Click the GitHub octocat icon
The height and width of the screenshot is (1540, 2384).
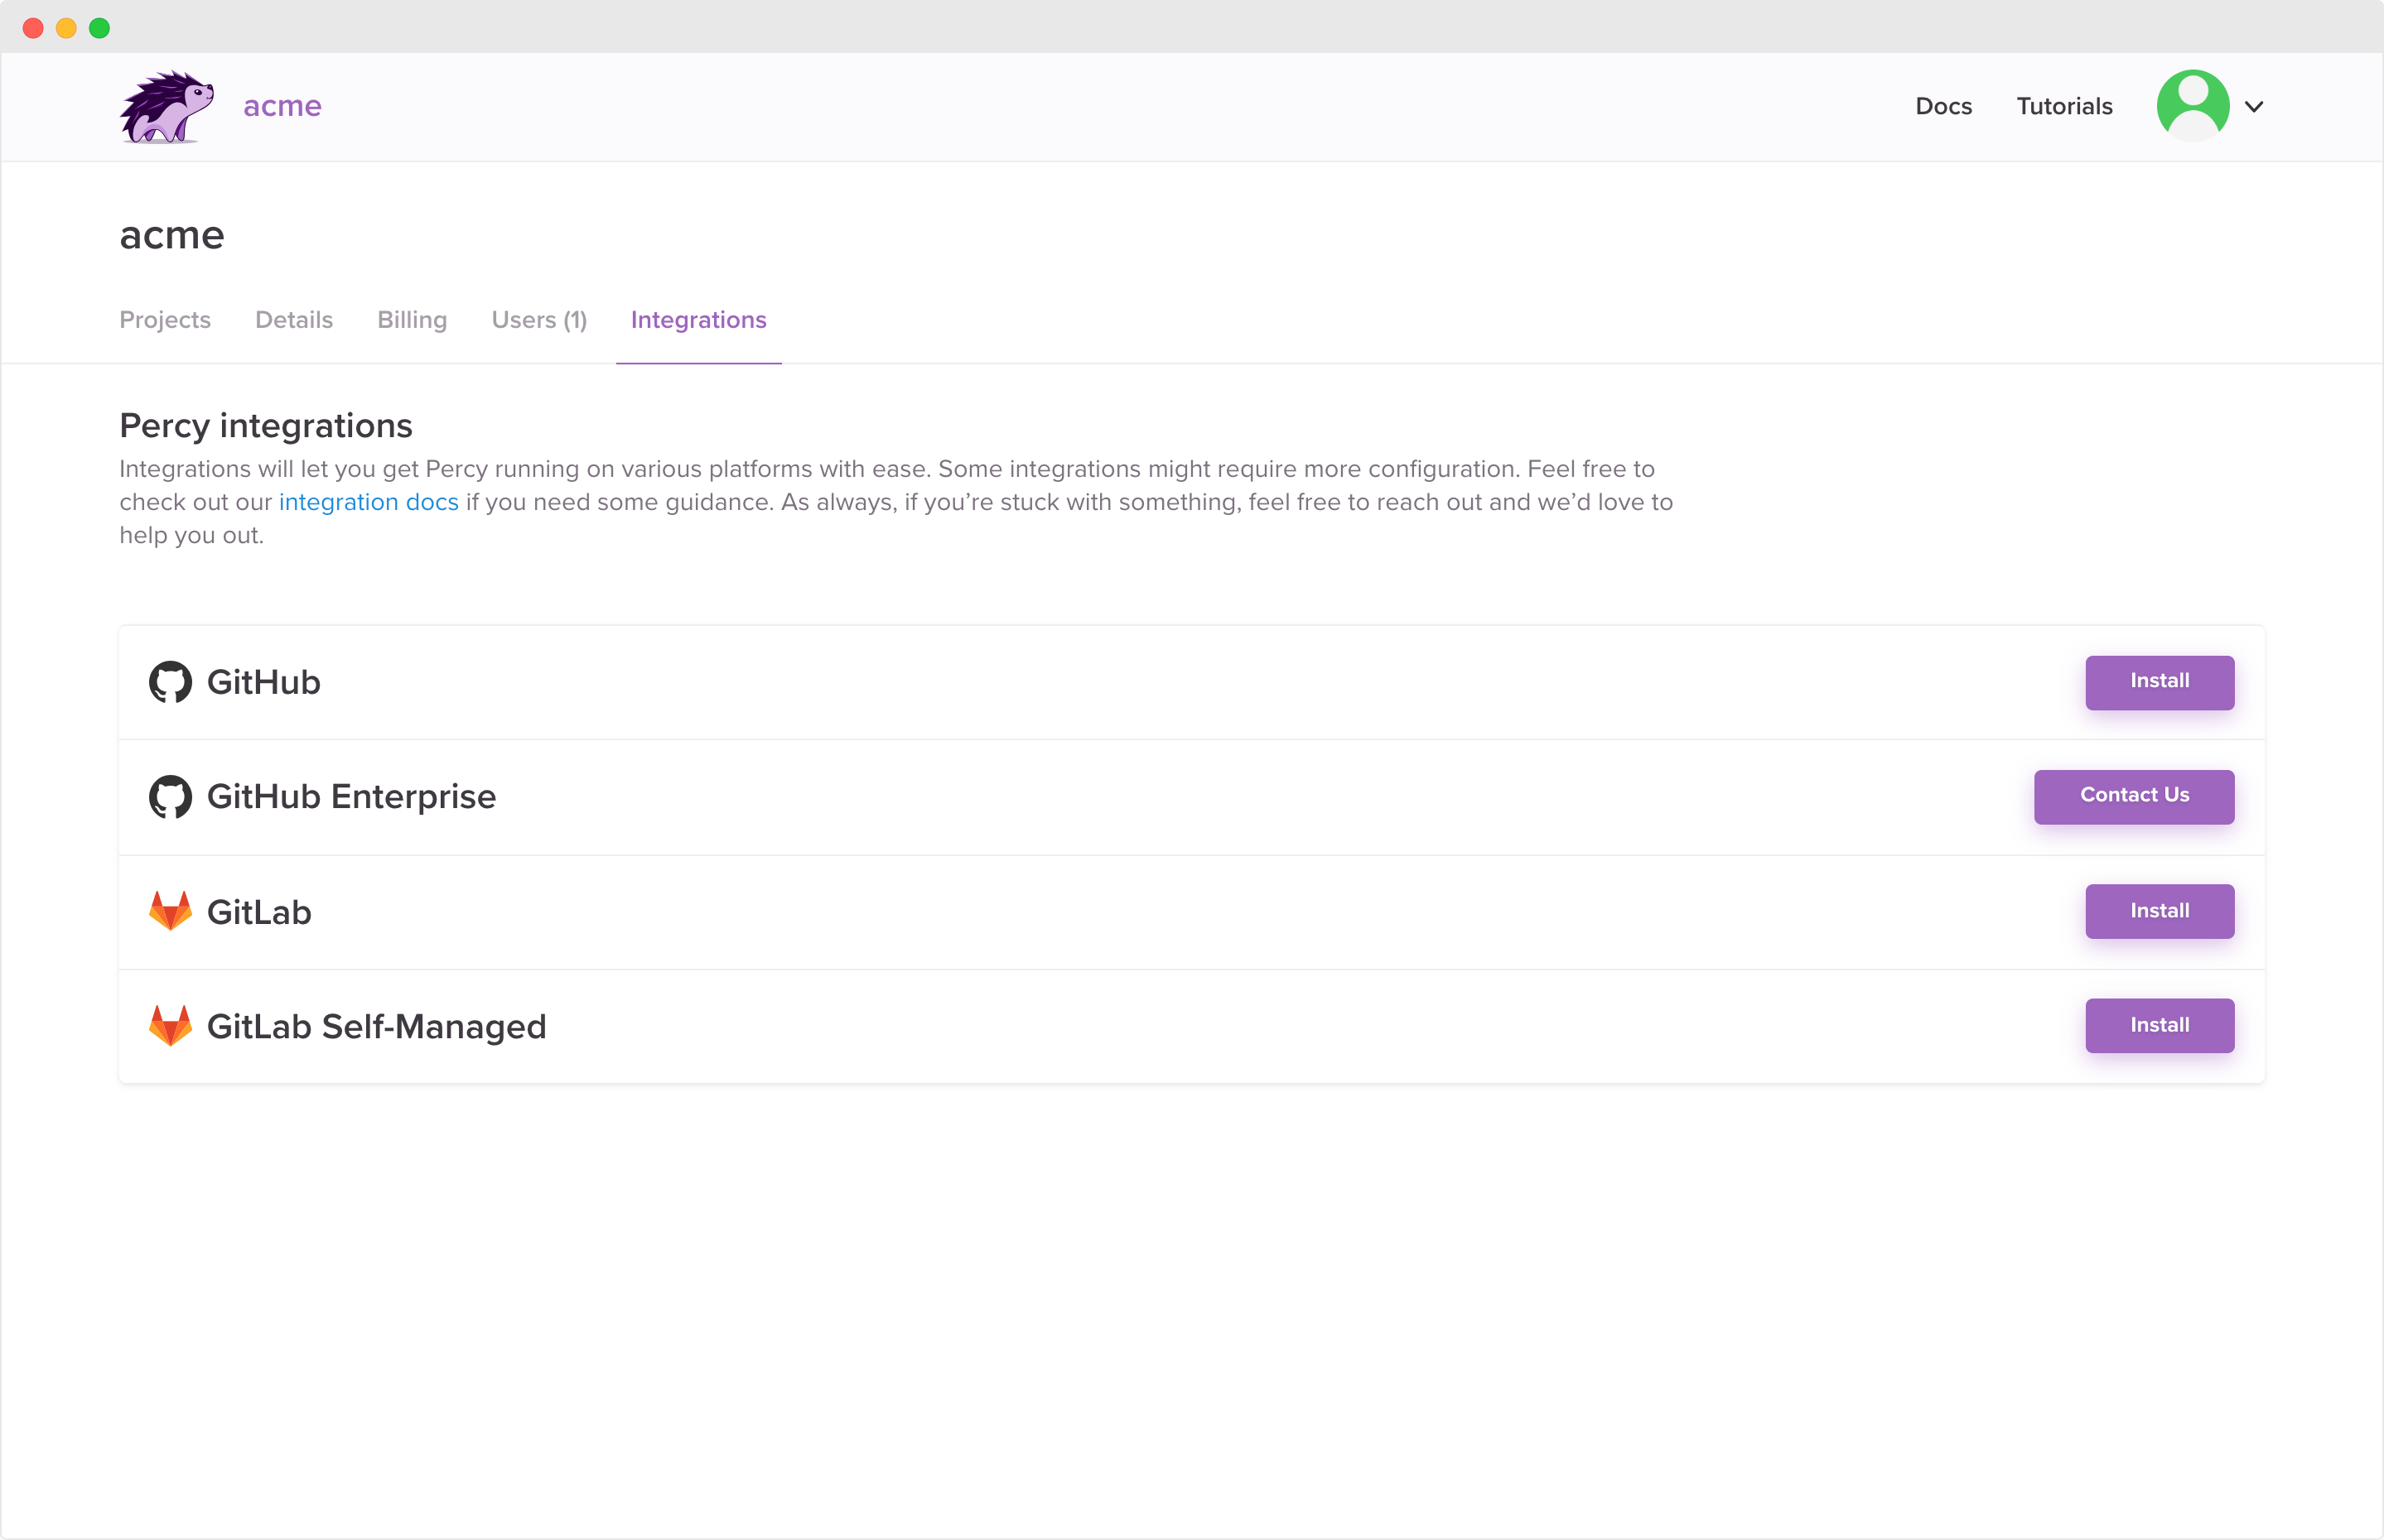point(170,682)
